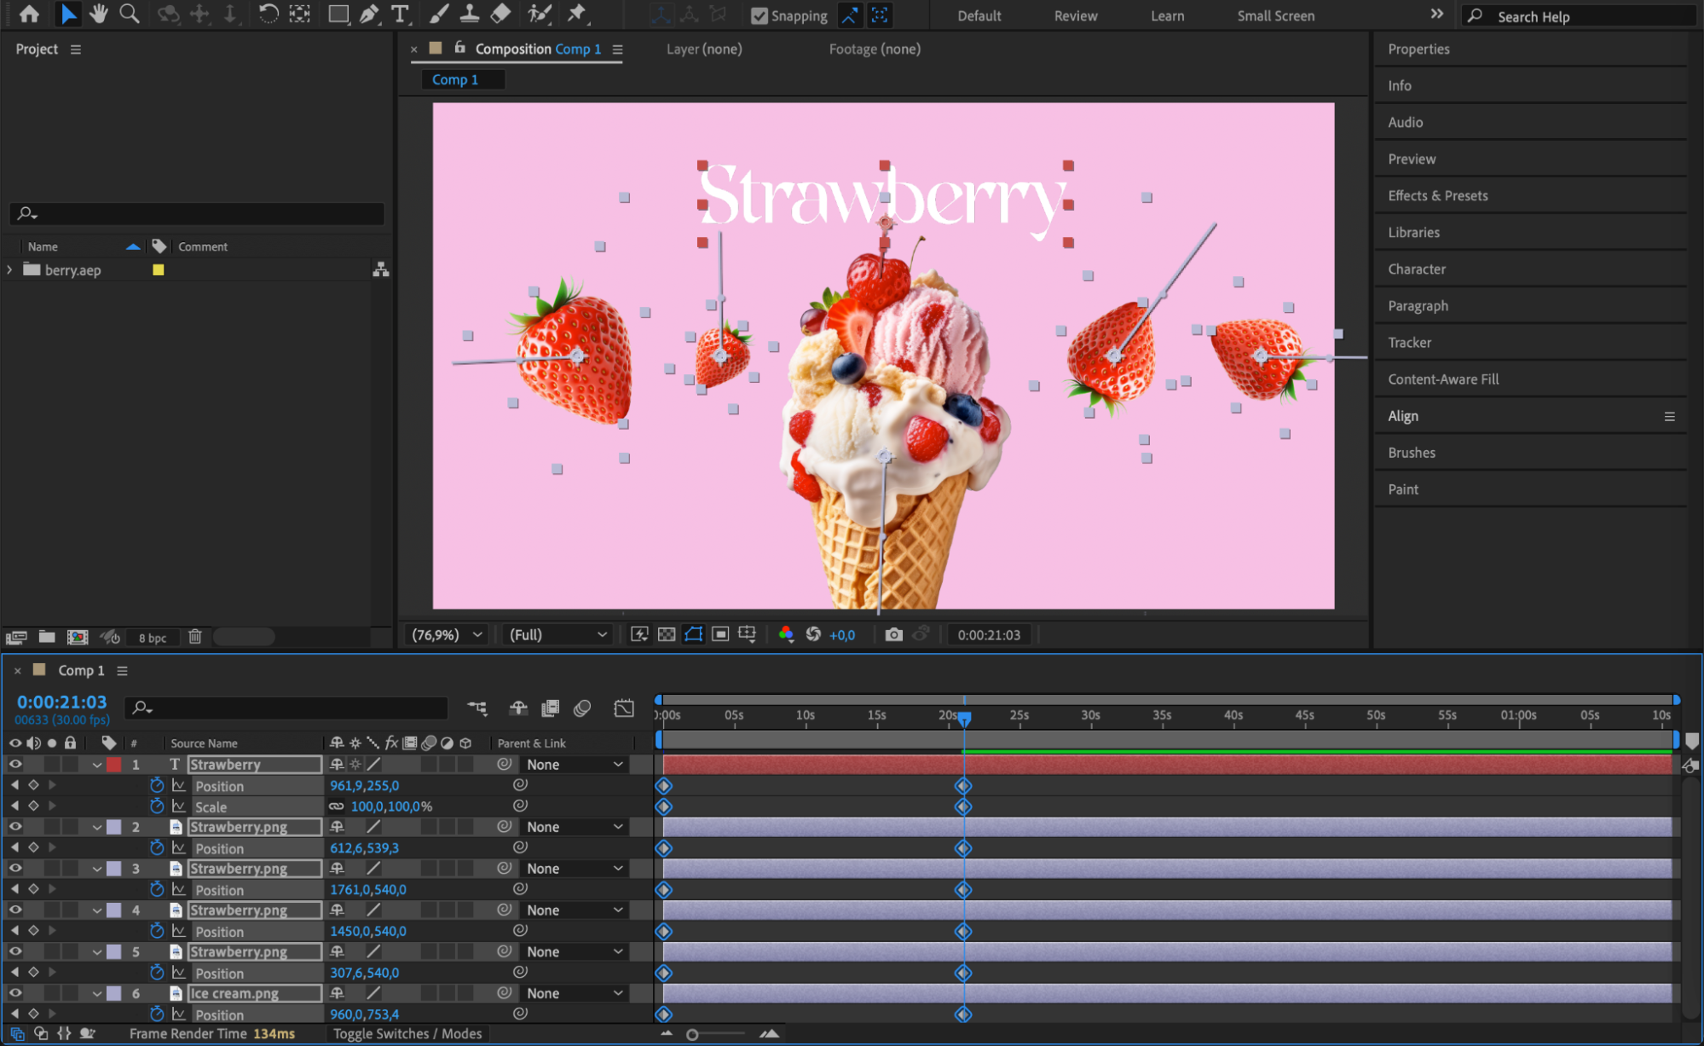
Task: Click Toggle Switches / Modes button
Action: coord(407,1033)
